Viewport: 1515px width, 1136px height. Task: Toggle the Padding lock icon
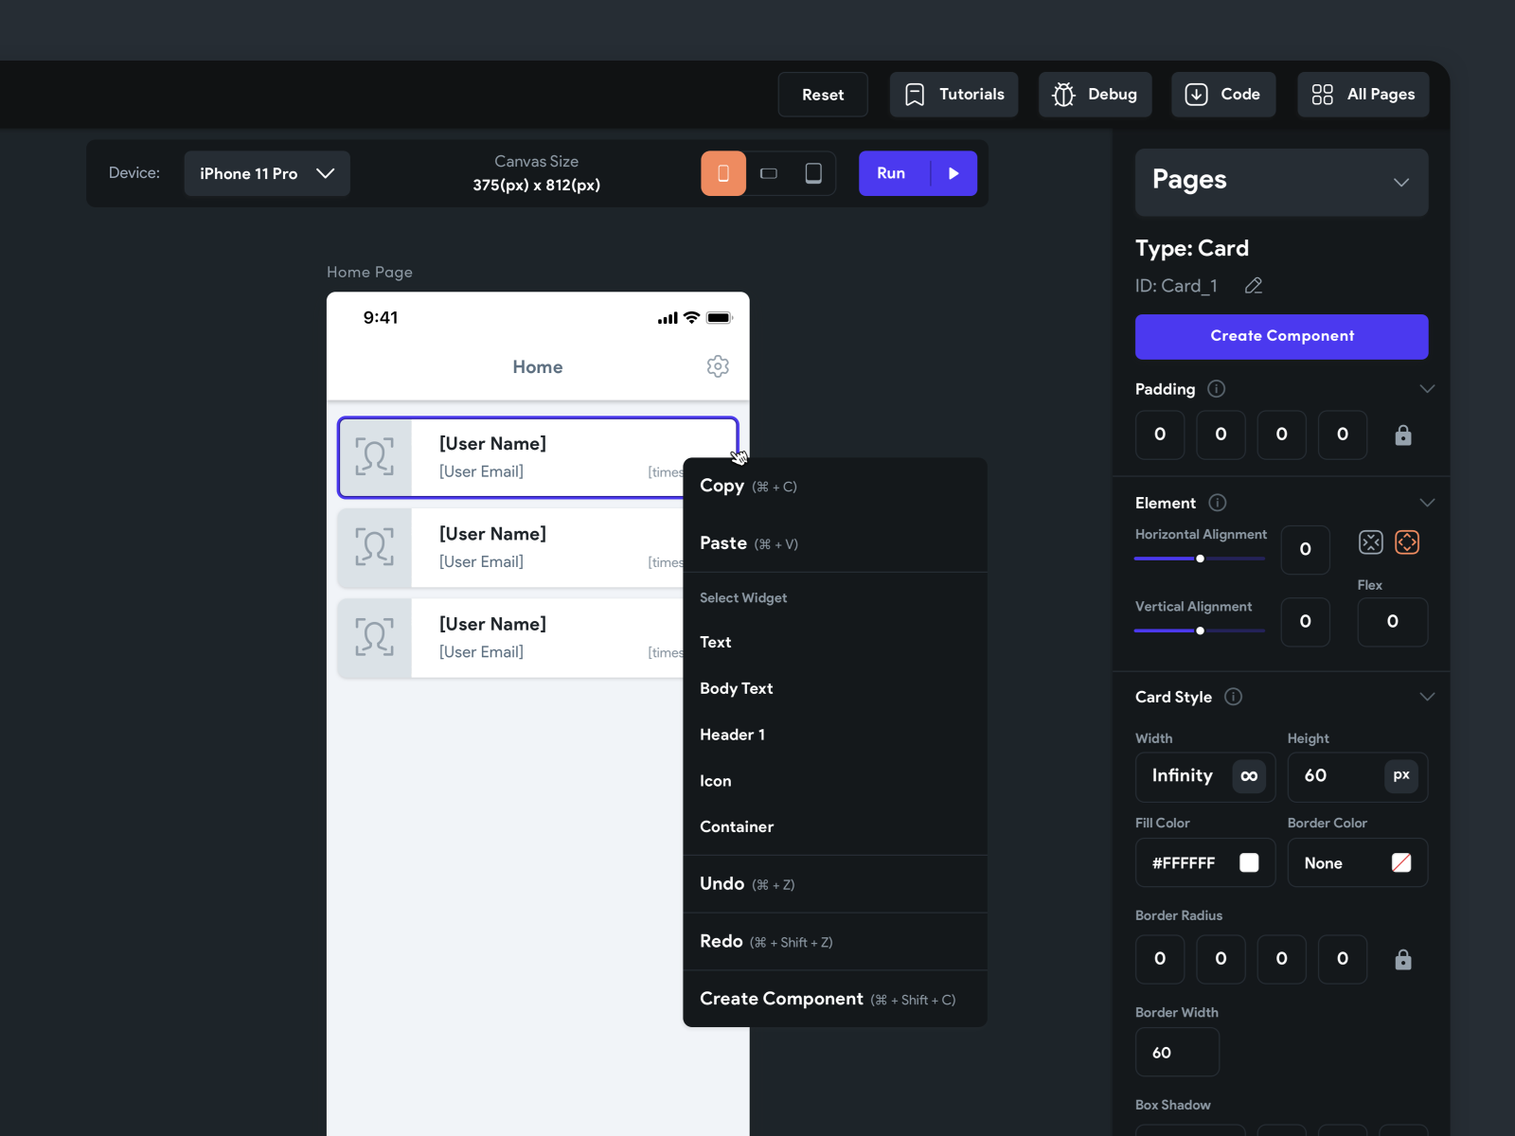tap(1402, 435)
